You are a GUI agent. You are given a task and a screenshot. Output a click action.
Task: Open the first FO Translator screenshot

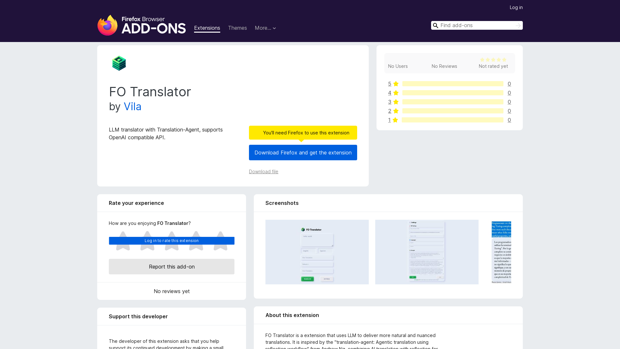[x=317, y=252]
